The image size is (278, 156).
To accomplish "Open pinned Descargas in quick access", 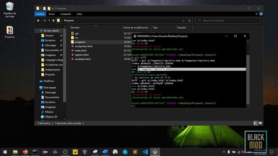I will coord(50,45).
